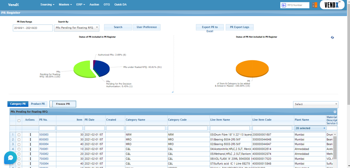Click the page vertical scrollbar up arrow

pos(349,1)
